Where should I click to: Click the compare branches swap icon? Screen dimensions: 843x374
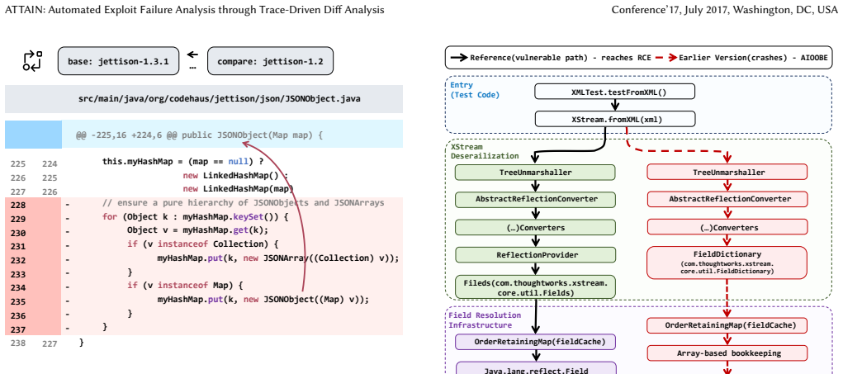(x=32, y=61)
